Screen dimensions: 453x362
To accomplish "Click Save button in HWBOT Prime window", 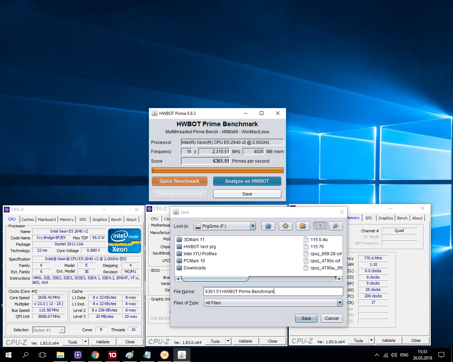I will [247, 194].
